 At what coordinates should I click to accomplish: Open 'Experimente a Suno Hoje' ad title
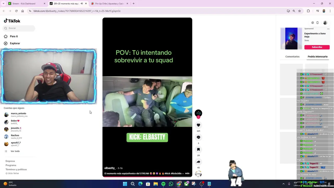click(x=315, y=35)
